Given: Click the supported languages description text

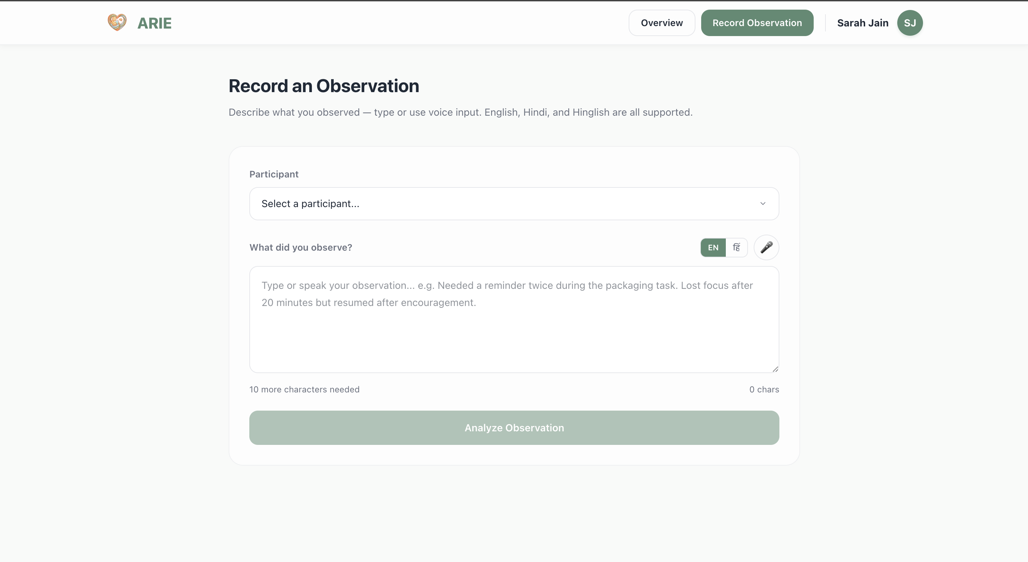Looking at the screenshot, I should point(460,112).
